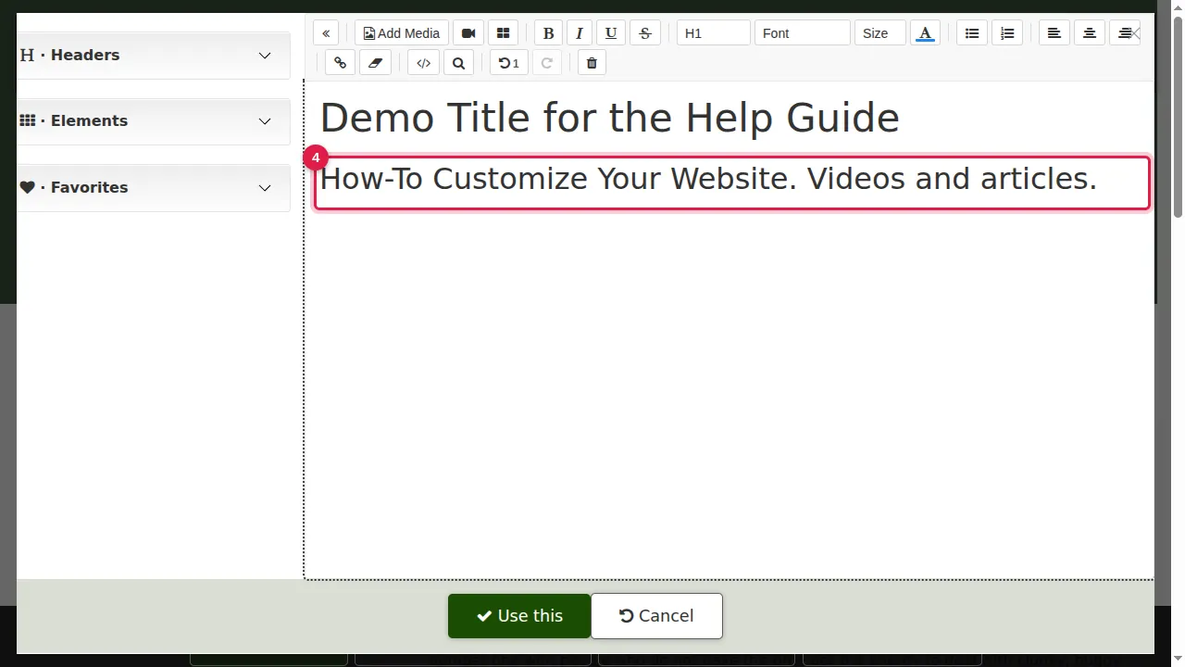Open the search magnifier tool

pyautogui.click(x=458, y=63)
